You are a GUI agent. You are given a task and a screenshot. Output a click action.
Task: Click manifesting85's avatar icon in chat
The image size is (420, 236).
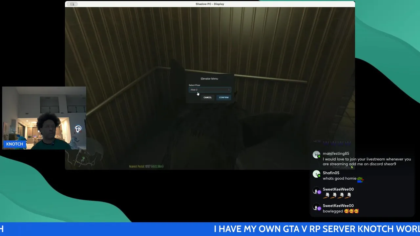point(316,155)
